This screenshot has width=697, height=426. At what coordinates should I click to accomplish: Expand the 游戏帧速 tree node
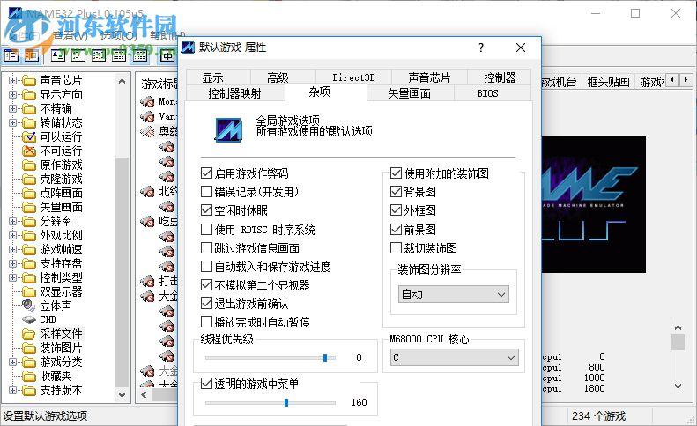tap(12, 250)
